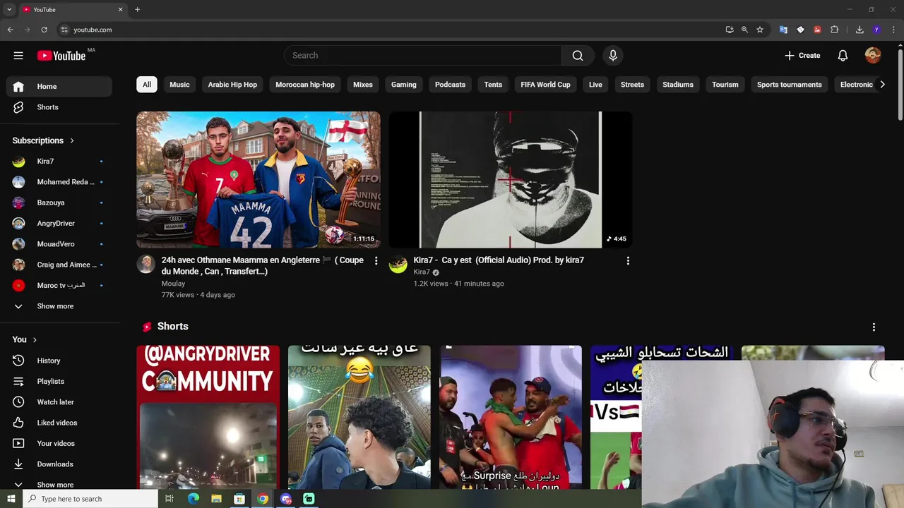
Task: Select the Live chip
Action: (595, 85)
